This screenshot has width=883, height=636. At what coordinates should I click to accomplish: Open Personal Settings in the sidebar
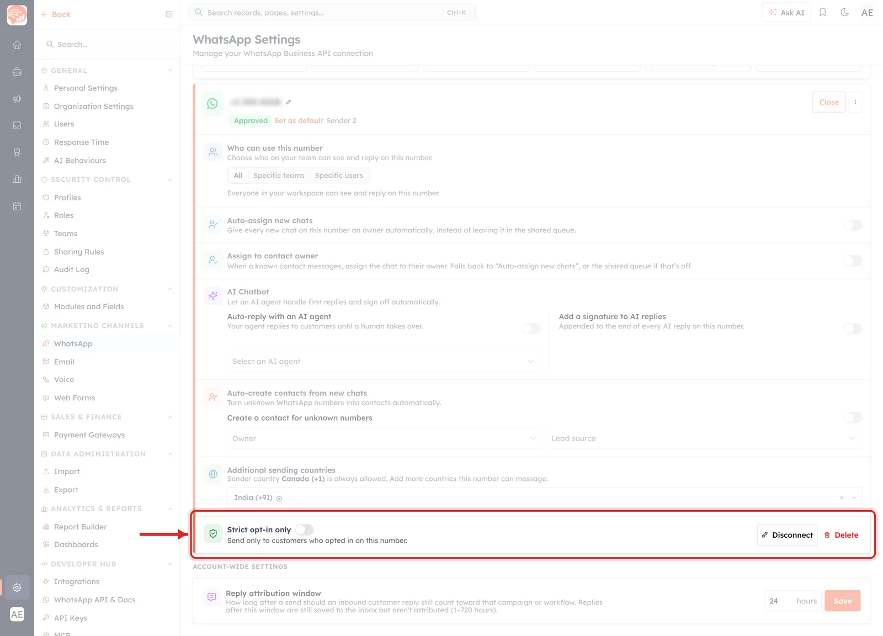tap(86, 88)
